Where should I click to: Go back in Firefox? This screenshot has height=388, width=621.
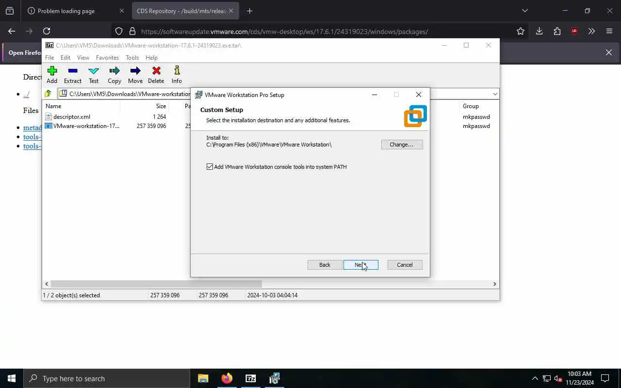(x=12, y=31)
